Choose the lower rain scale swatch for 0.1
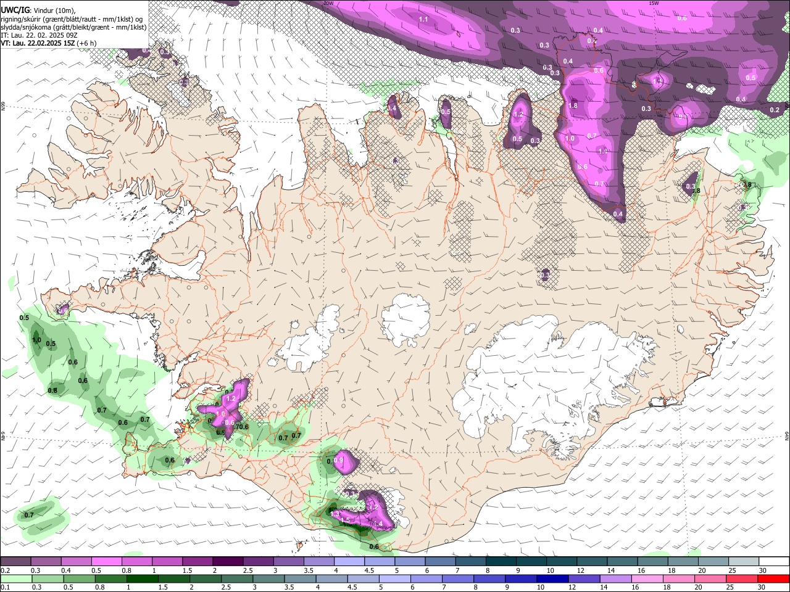 point(15,578)
